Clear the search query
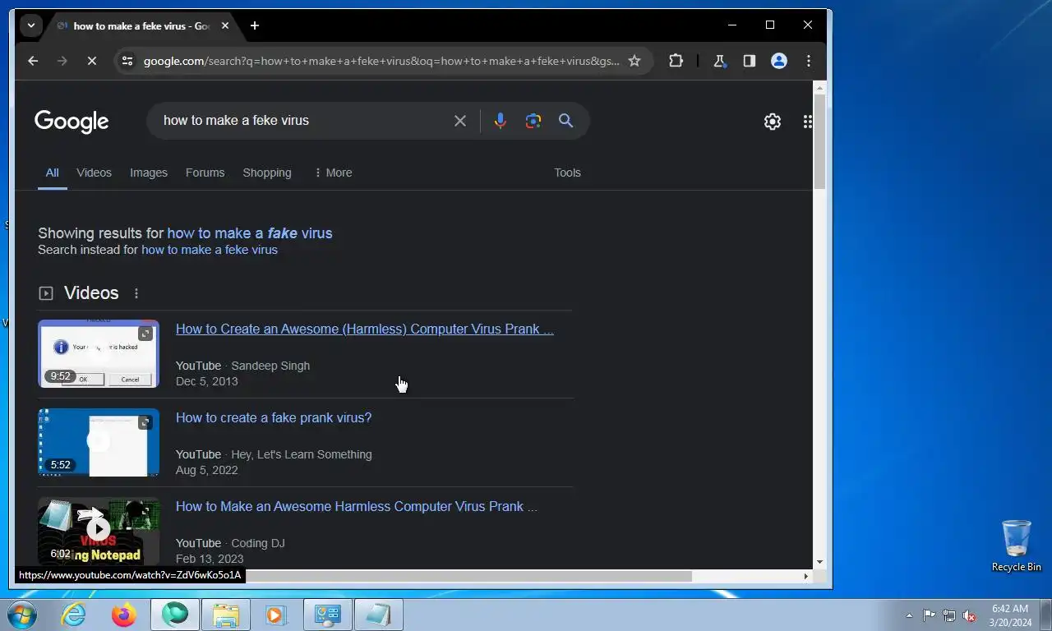The image size is (1052, 631). tap(460, 121)
